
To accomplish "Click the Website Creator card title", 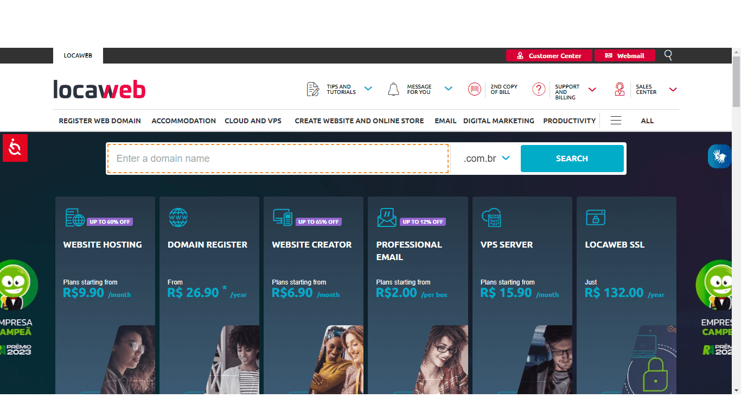I will coord(312,245).
